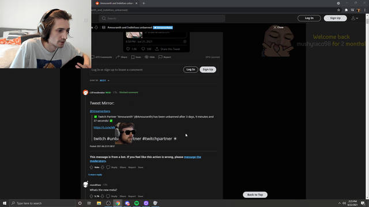Save the LSFmoderator comment
This screenshot has width=369, height=207.
(x=141, y=167)
